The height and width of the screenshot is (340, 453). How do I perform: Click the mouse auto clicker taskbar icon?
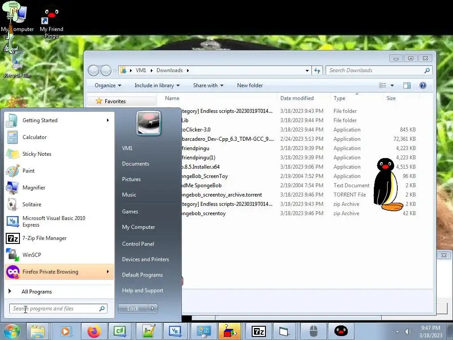(x=314, y=331)
